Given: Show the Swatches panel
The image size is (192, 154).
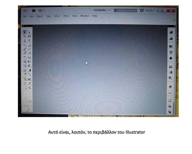Looking at the screenshot, I should (171, 46).
